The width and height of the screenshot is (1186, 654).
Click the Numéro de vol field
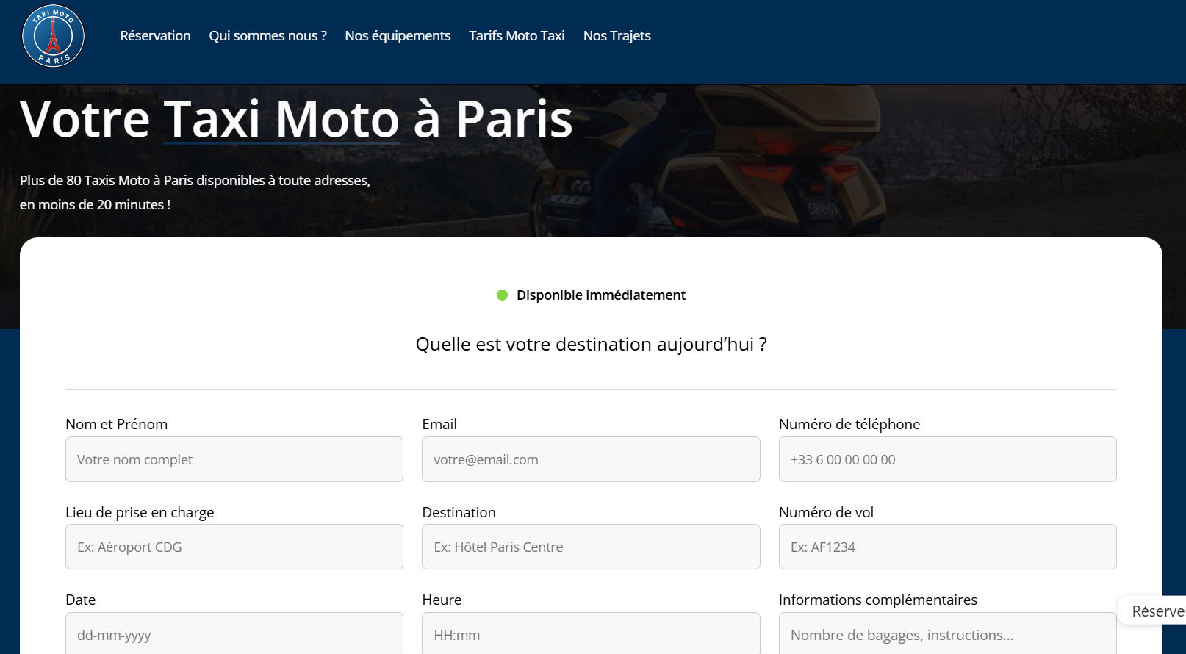[947, 547]
